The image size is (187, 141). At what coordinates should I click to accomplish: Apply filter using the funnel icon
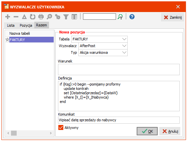click(x=66, y=17)
